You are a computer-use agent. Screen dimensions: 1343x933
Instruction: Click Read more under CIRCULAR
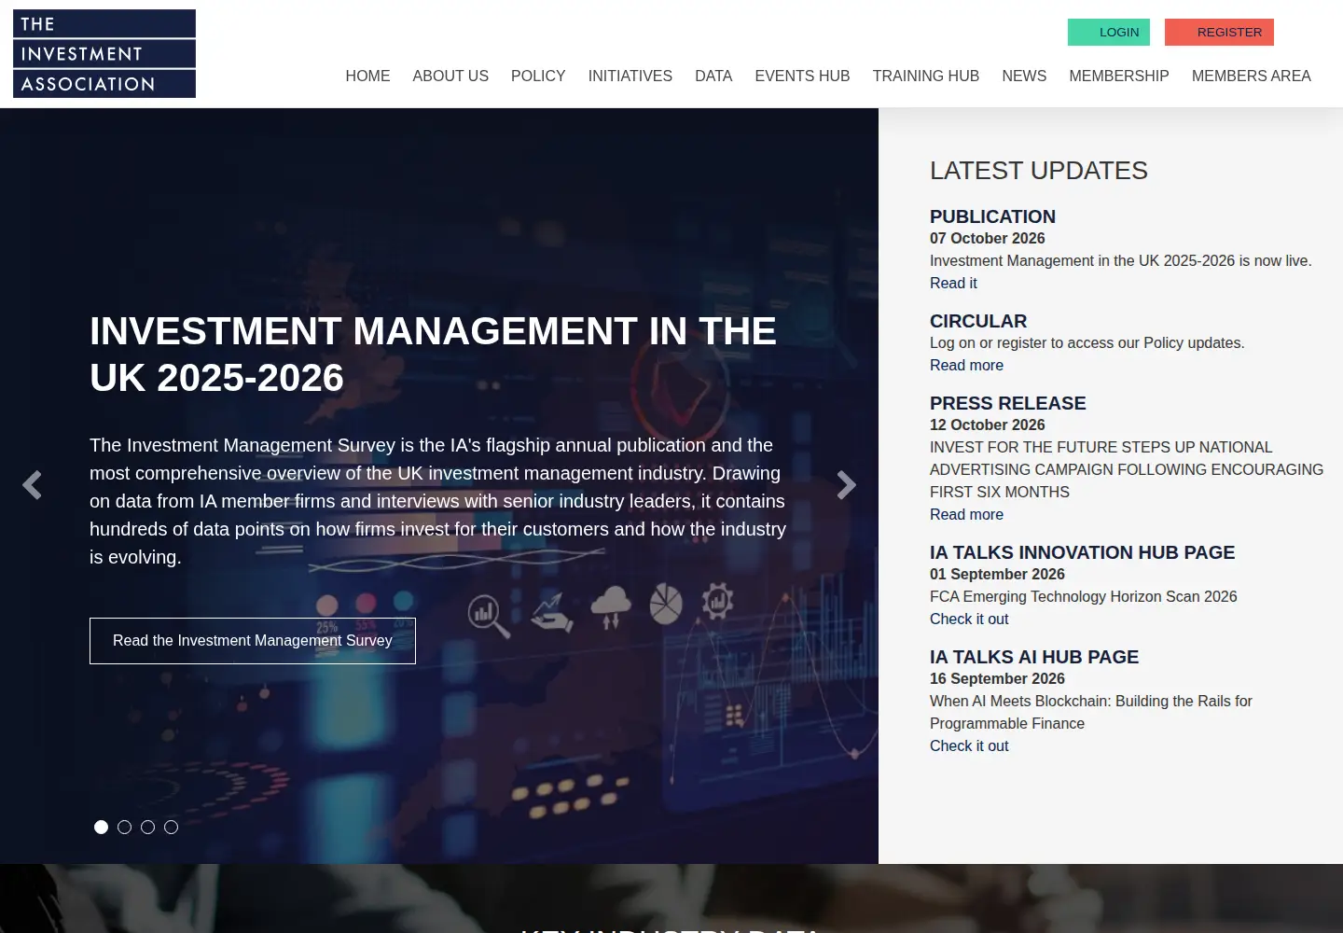966,365
